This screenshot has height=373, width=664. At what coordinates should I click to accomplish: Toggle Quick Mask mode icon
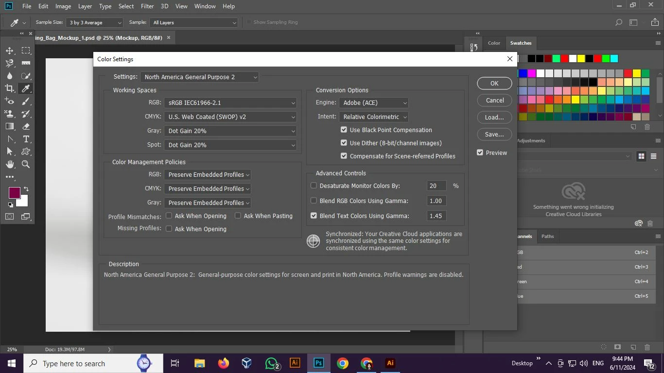pyautogui.click(x=10, y=217)
